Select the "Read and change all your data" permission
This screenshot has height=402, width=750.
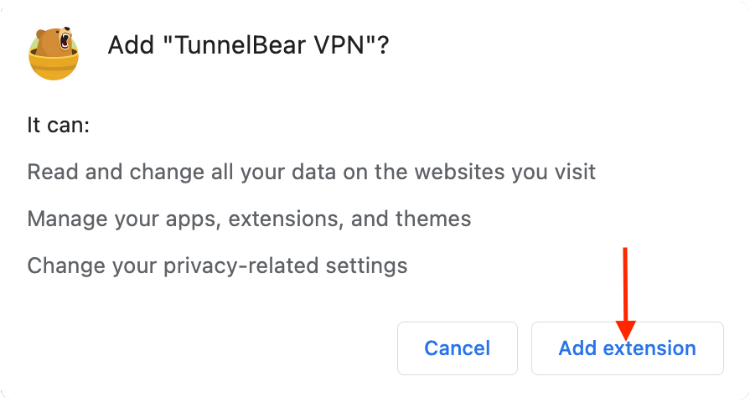[x=312, y=172]
